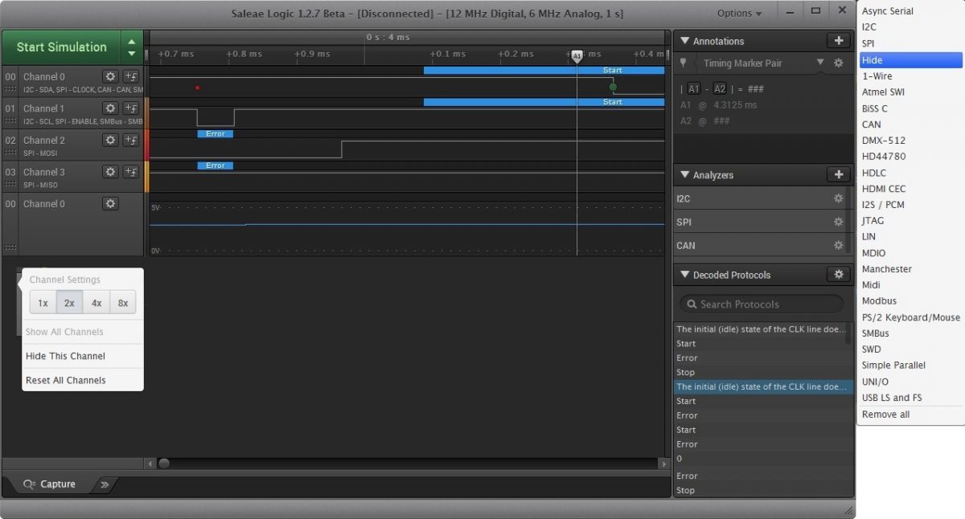This screenshot has width=965, height=519.
Task: Set channel height to 2x
Action: point(69,303)
